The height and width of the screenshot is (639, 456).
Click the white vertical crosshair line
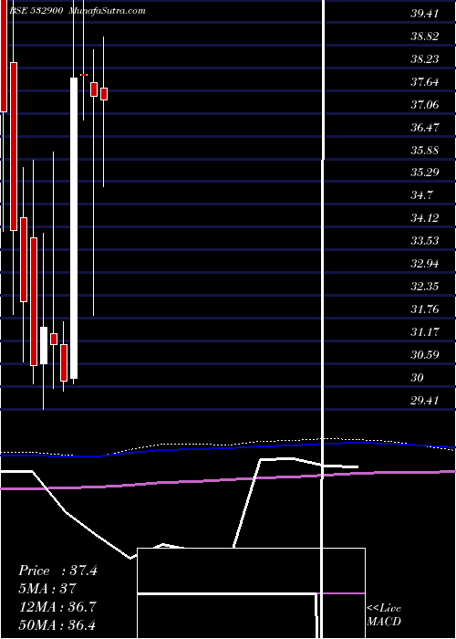(x=324, y=318)
